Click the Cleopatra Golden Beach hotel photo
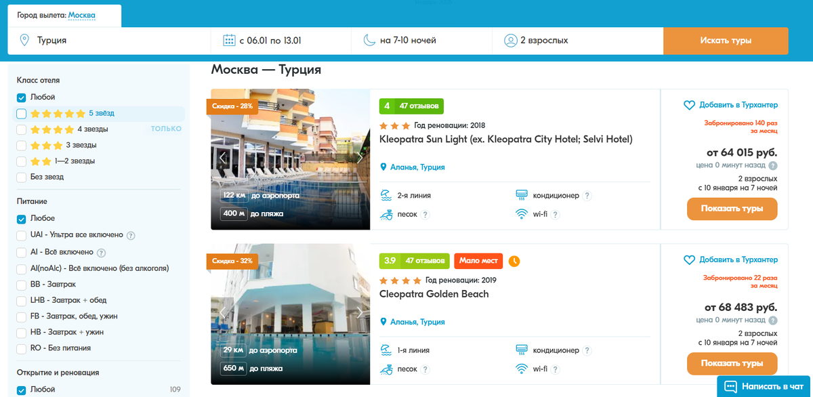Screen dimensions: 813x397 [x=291, y=314]
